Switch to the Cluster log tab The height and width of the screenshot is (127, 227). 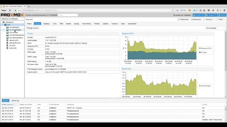pyautogui.click(x=15, y=101)
